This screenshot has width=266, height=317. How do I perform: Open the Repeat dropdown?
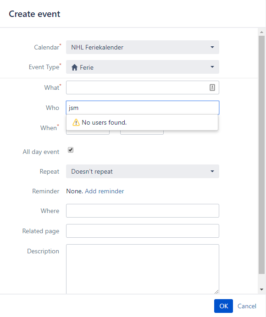[x=143, y=171]
